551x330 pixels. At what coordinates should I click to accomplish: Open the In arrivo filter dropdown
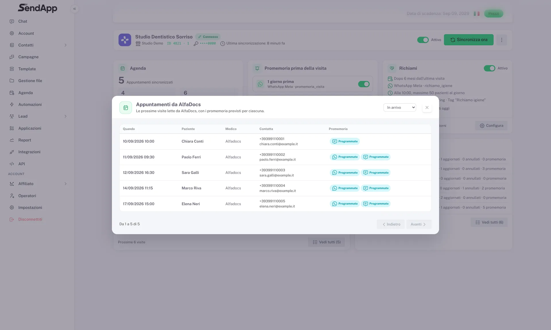point(400,108)
